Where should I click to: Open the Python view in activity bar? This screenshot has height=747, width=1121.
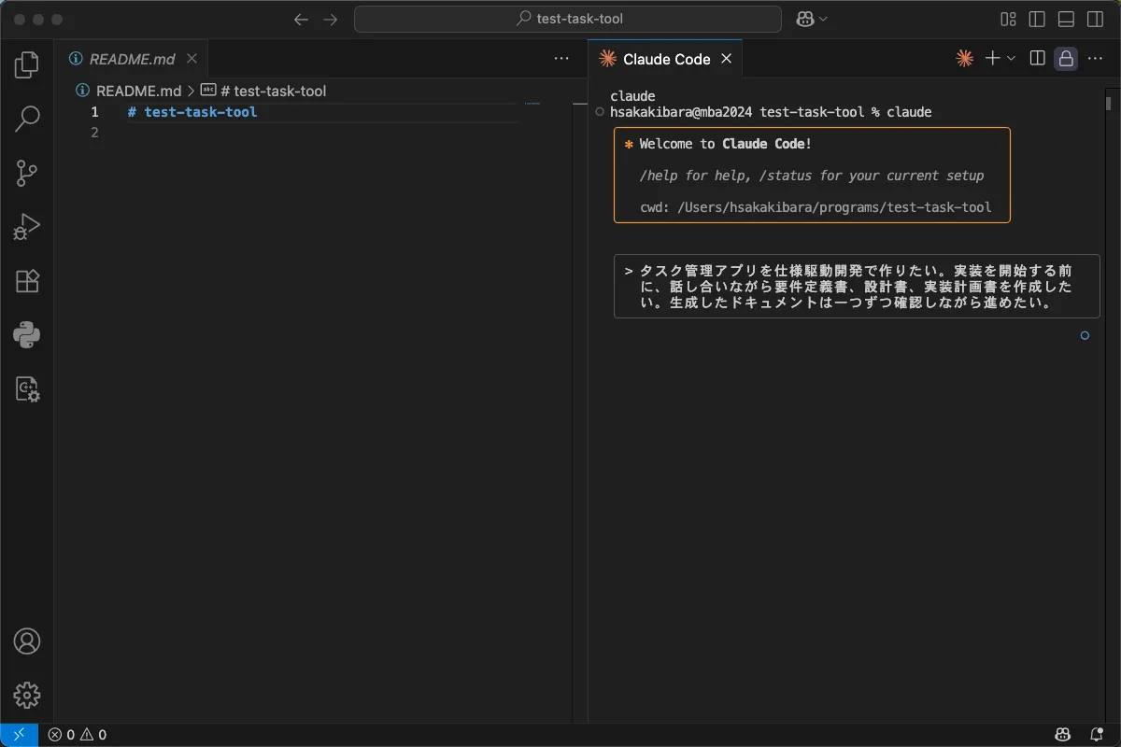pos(27,334)
